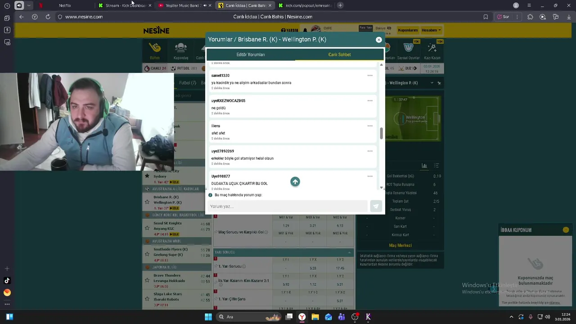Screen dimensions: 576x324
Task: Click the Nesine logo
Action: point(156,31)
